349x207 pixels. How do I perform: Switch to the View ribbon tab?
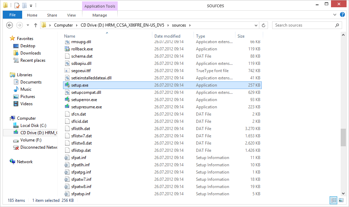pyautogui.click(x=71, y=15)
